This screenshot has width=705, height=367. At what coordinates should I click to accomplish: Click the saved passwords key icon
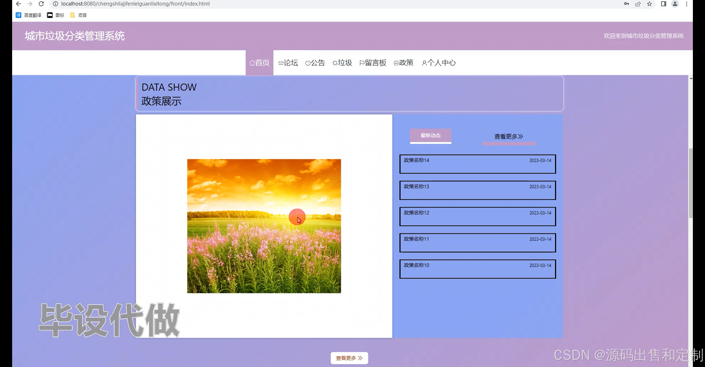coord(627,4)
